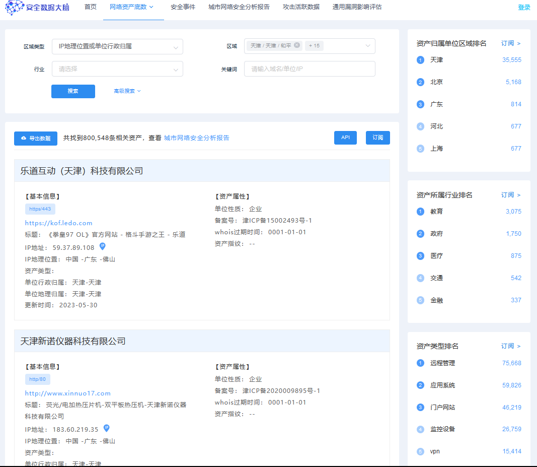
Task: Click the API button
Action: point(345,137)
